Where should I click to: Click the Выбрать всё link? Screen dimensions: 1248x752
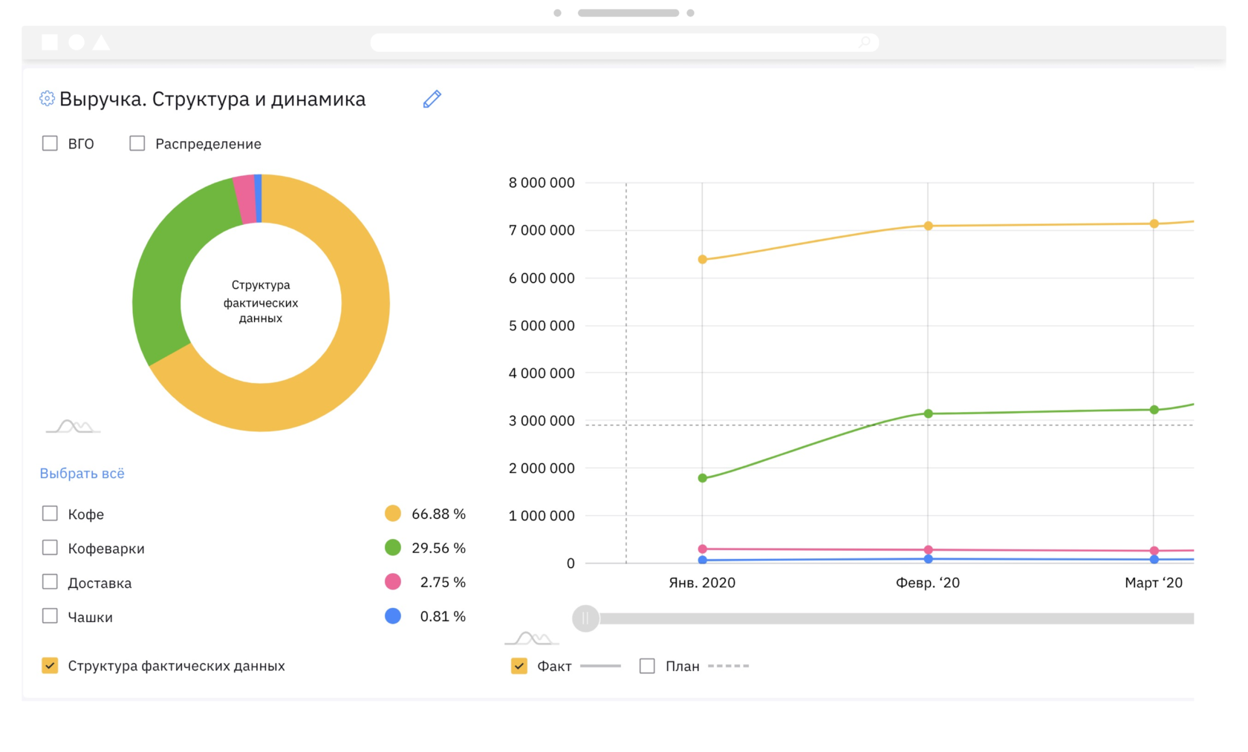[82, 474]
